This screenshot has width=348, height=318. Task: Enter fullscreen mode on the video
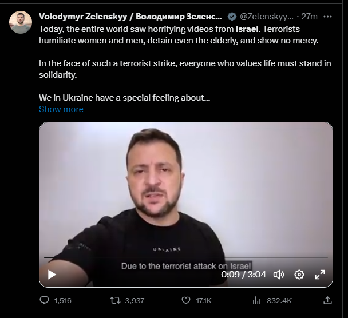pos(320,275)
